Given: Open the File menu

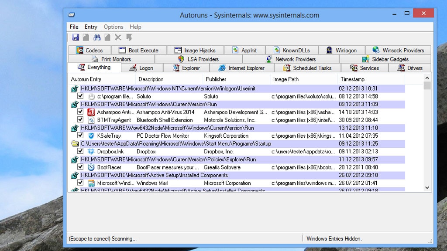Looking at the screenshot, I should click(74, 27).
